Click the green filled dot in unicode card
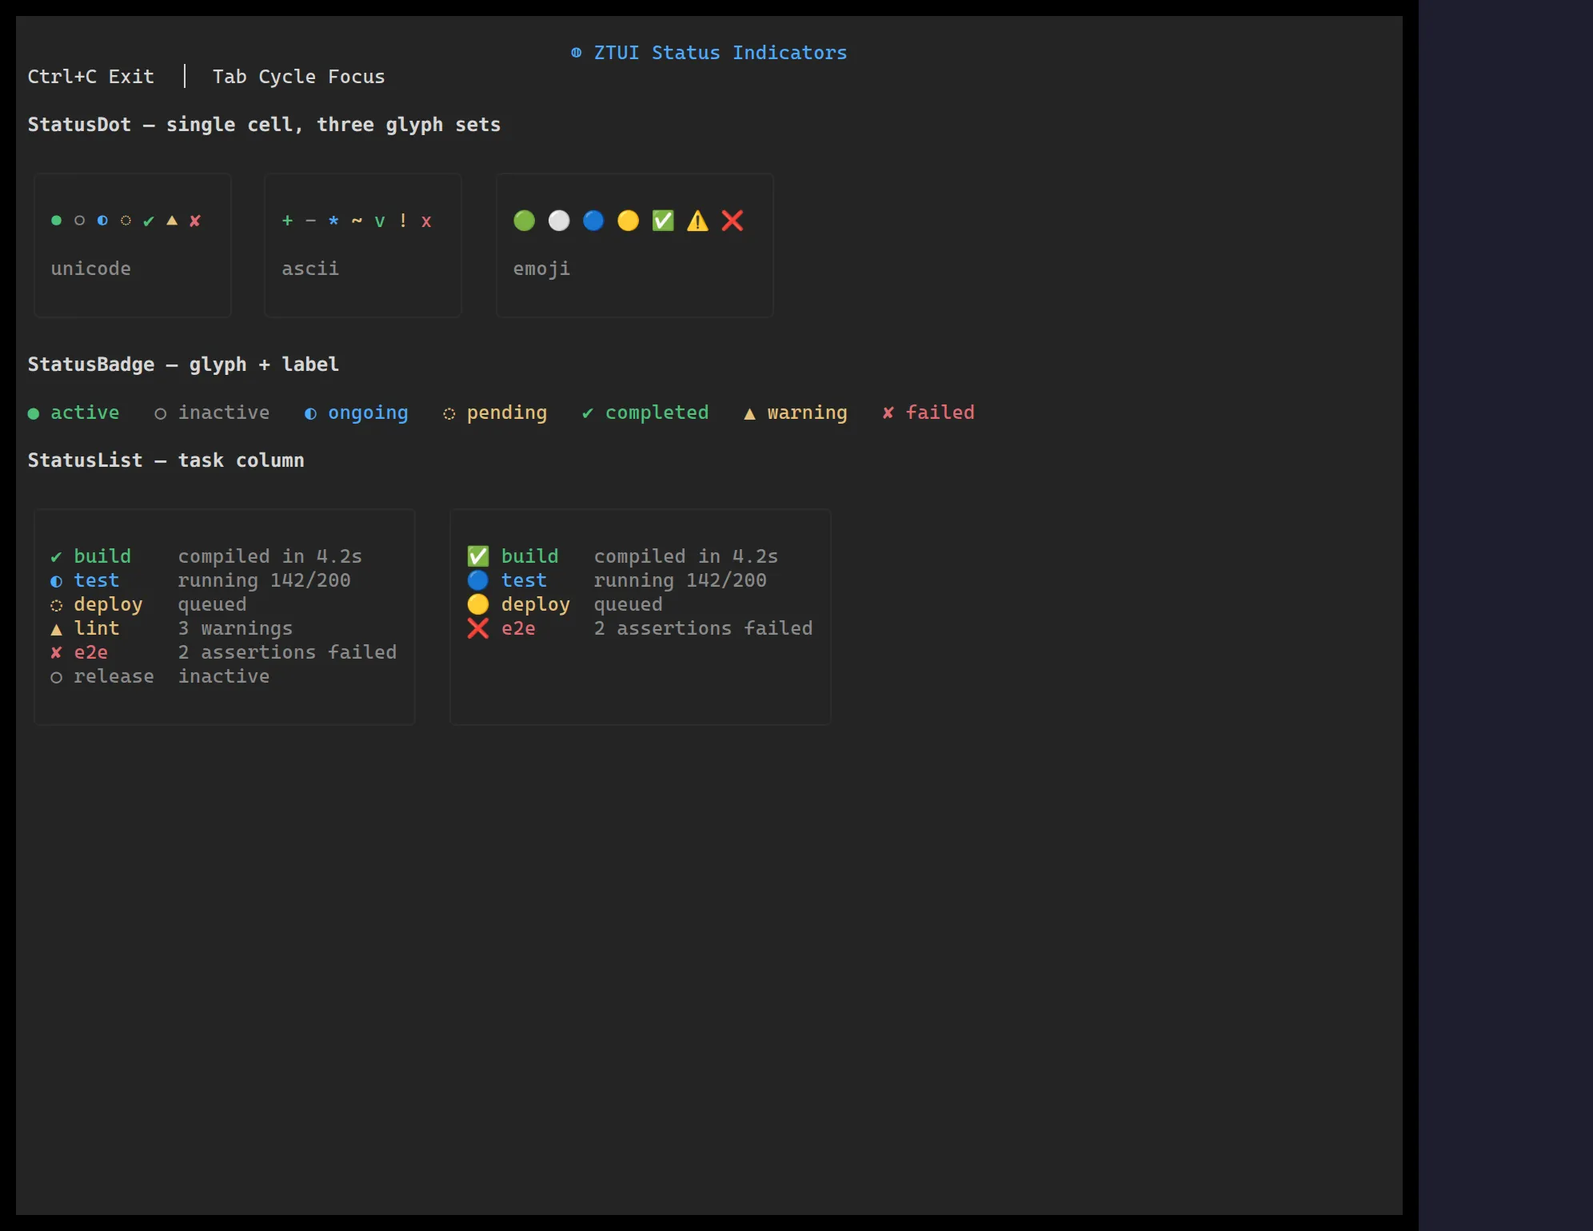Screen dimensions: 1593x1231 (x=56, y=221)
